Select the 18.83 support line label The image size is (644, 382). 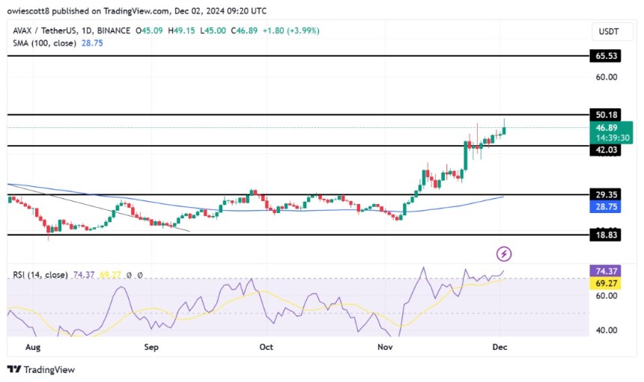(605, 235)
